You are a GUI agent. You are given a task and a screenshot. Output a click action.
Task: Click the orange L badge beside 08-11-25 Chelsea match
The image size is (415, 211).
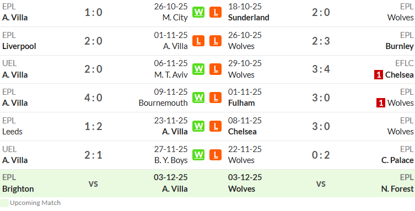click(x=215, y=126)
